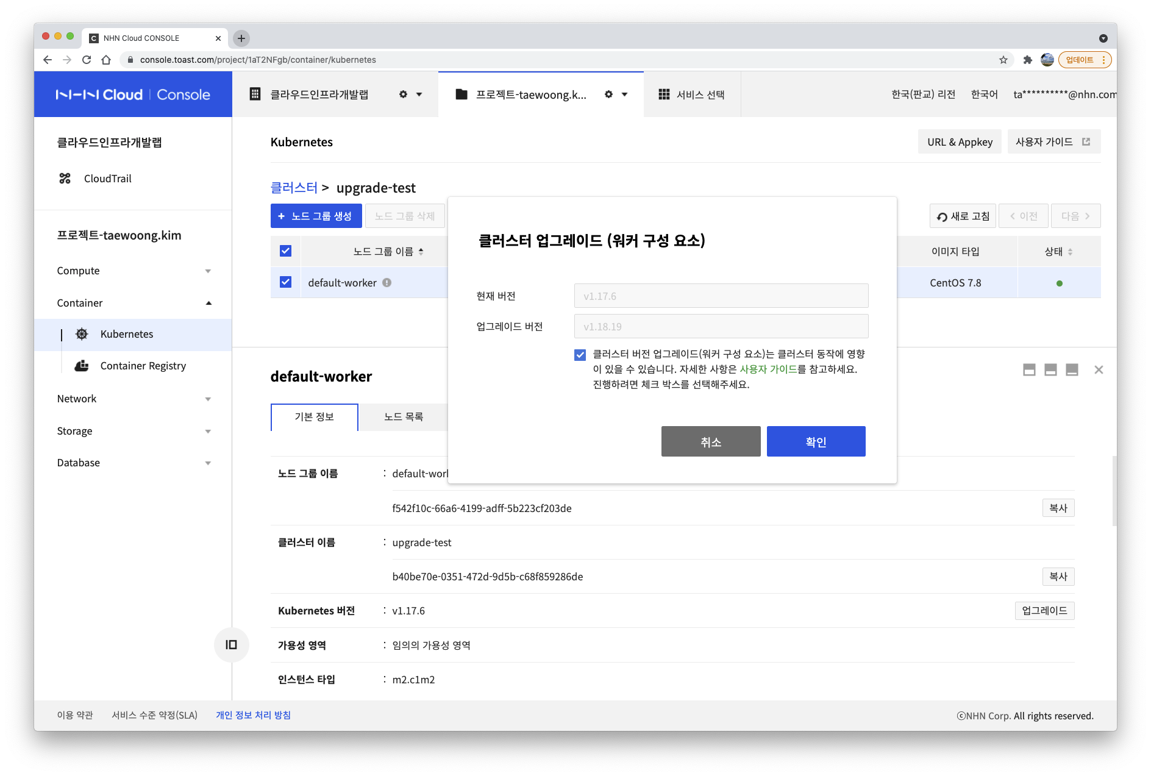1151x776 pixels.
Task: Click the project folder icon
Action: (461, 94)
